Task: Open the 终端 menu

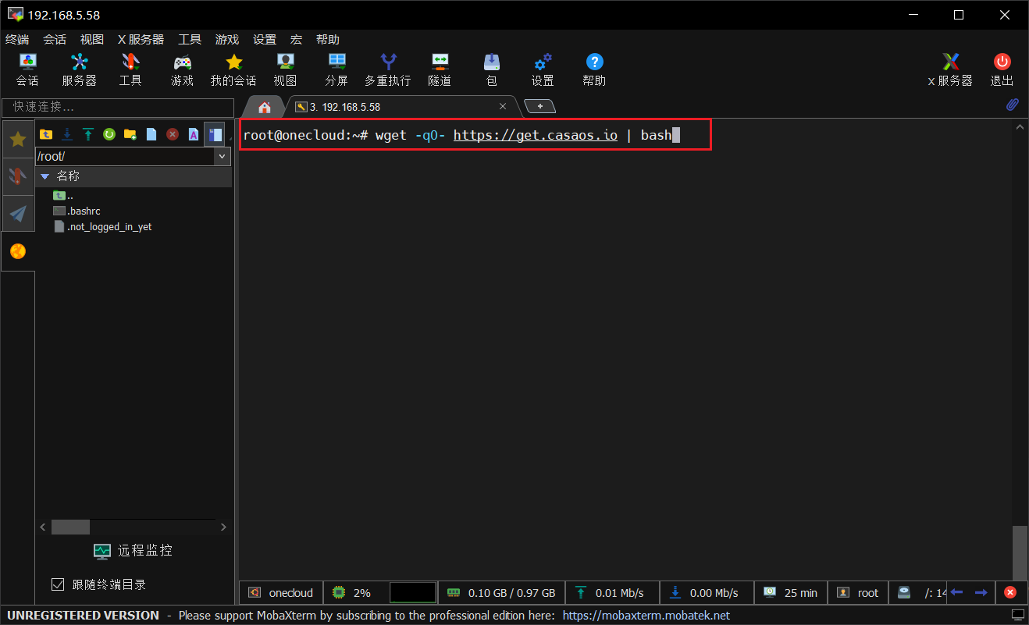Action: (x=17, y=39)
